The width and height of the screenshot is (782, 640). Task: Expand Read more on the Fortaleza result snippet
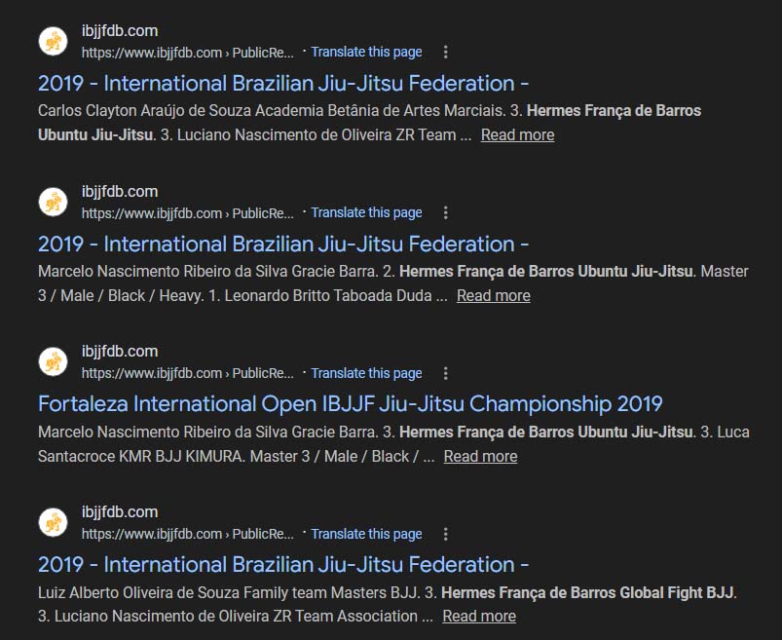(x=480, y=456)
